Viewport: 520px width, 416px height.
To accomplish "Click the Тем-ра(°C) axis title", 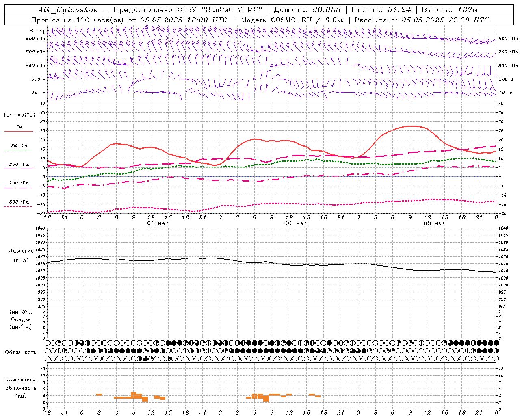I will [x=19, y=115].
